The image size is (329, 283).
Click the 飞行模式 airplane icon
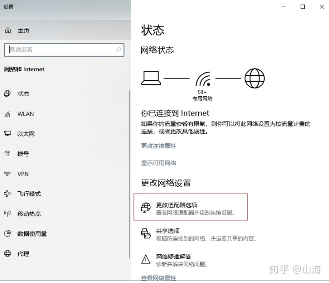point(7,194)
